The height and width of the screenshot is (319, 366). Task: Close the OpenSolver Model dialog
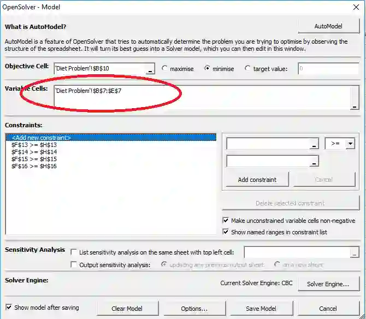coord(356,7)
